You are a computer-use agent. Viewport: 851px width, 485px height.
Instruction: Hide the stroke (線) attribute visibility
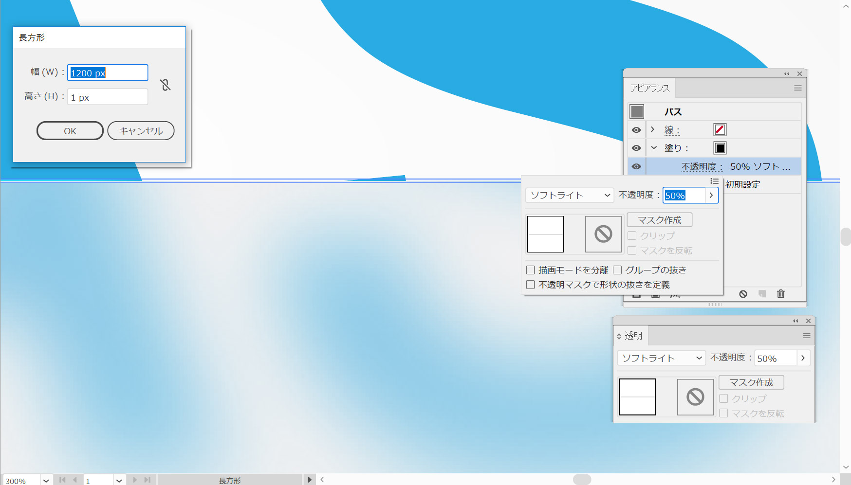[x=636, y=130]
